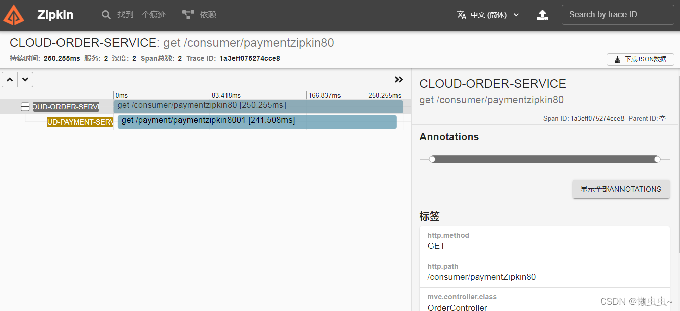The height and width of the screenshot is (311, 680).
Task: Click the upload JSON icon
Action: 542,15
